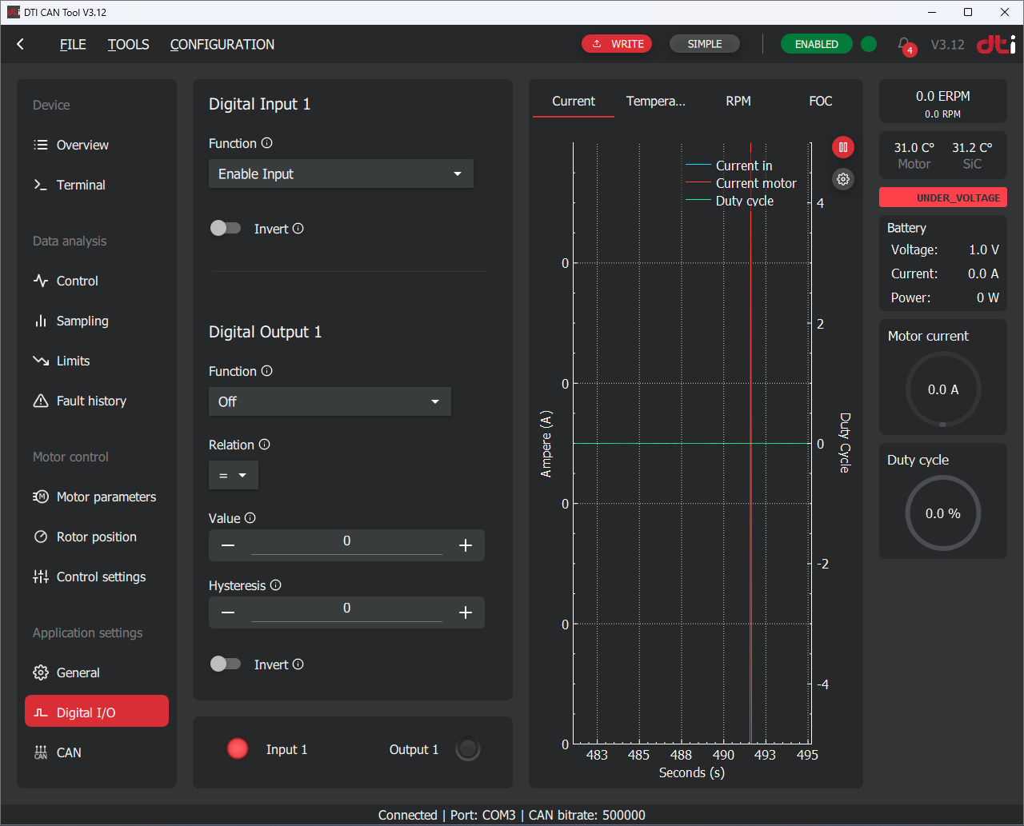This screenshot has height=826, width=1024.
Task: Open the CONFIGURATION menu
Action: tap(222, 45)
